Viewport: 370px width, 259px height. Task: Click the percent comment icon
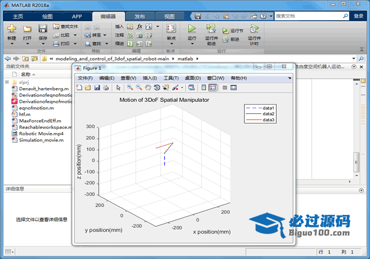pos(130,35)
